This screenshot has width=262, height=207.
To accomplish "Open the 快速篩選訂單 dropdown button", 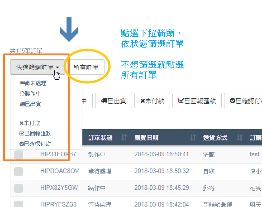I will [x=38, y=67].
